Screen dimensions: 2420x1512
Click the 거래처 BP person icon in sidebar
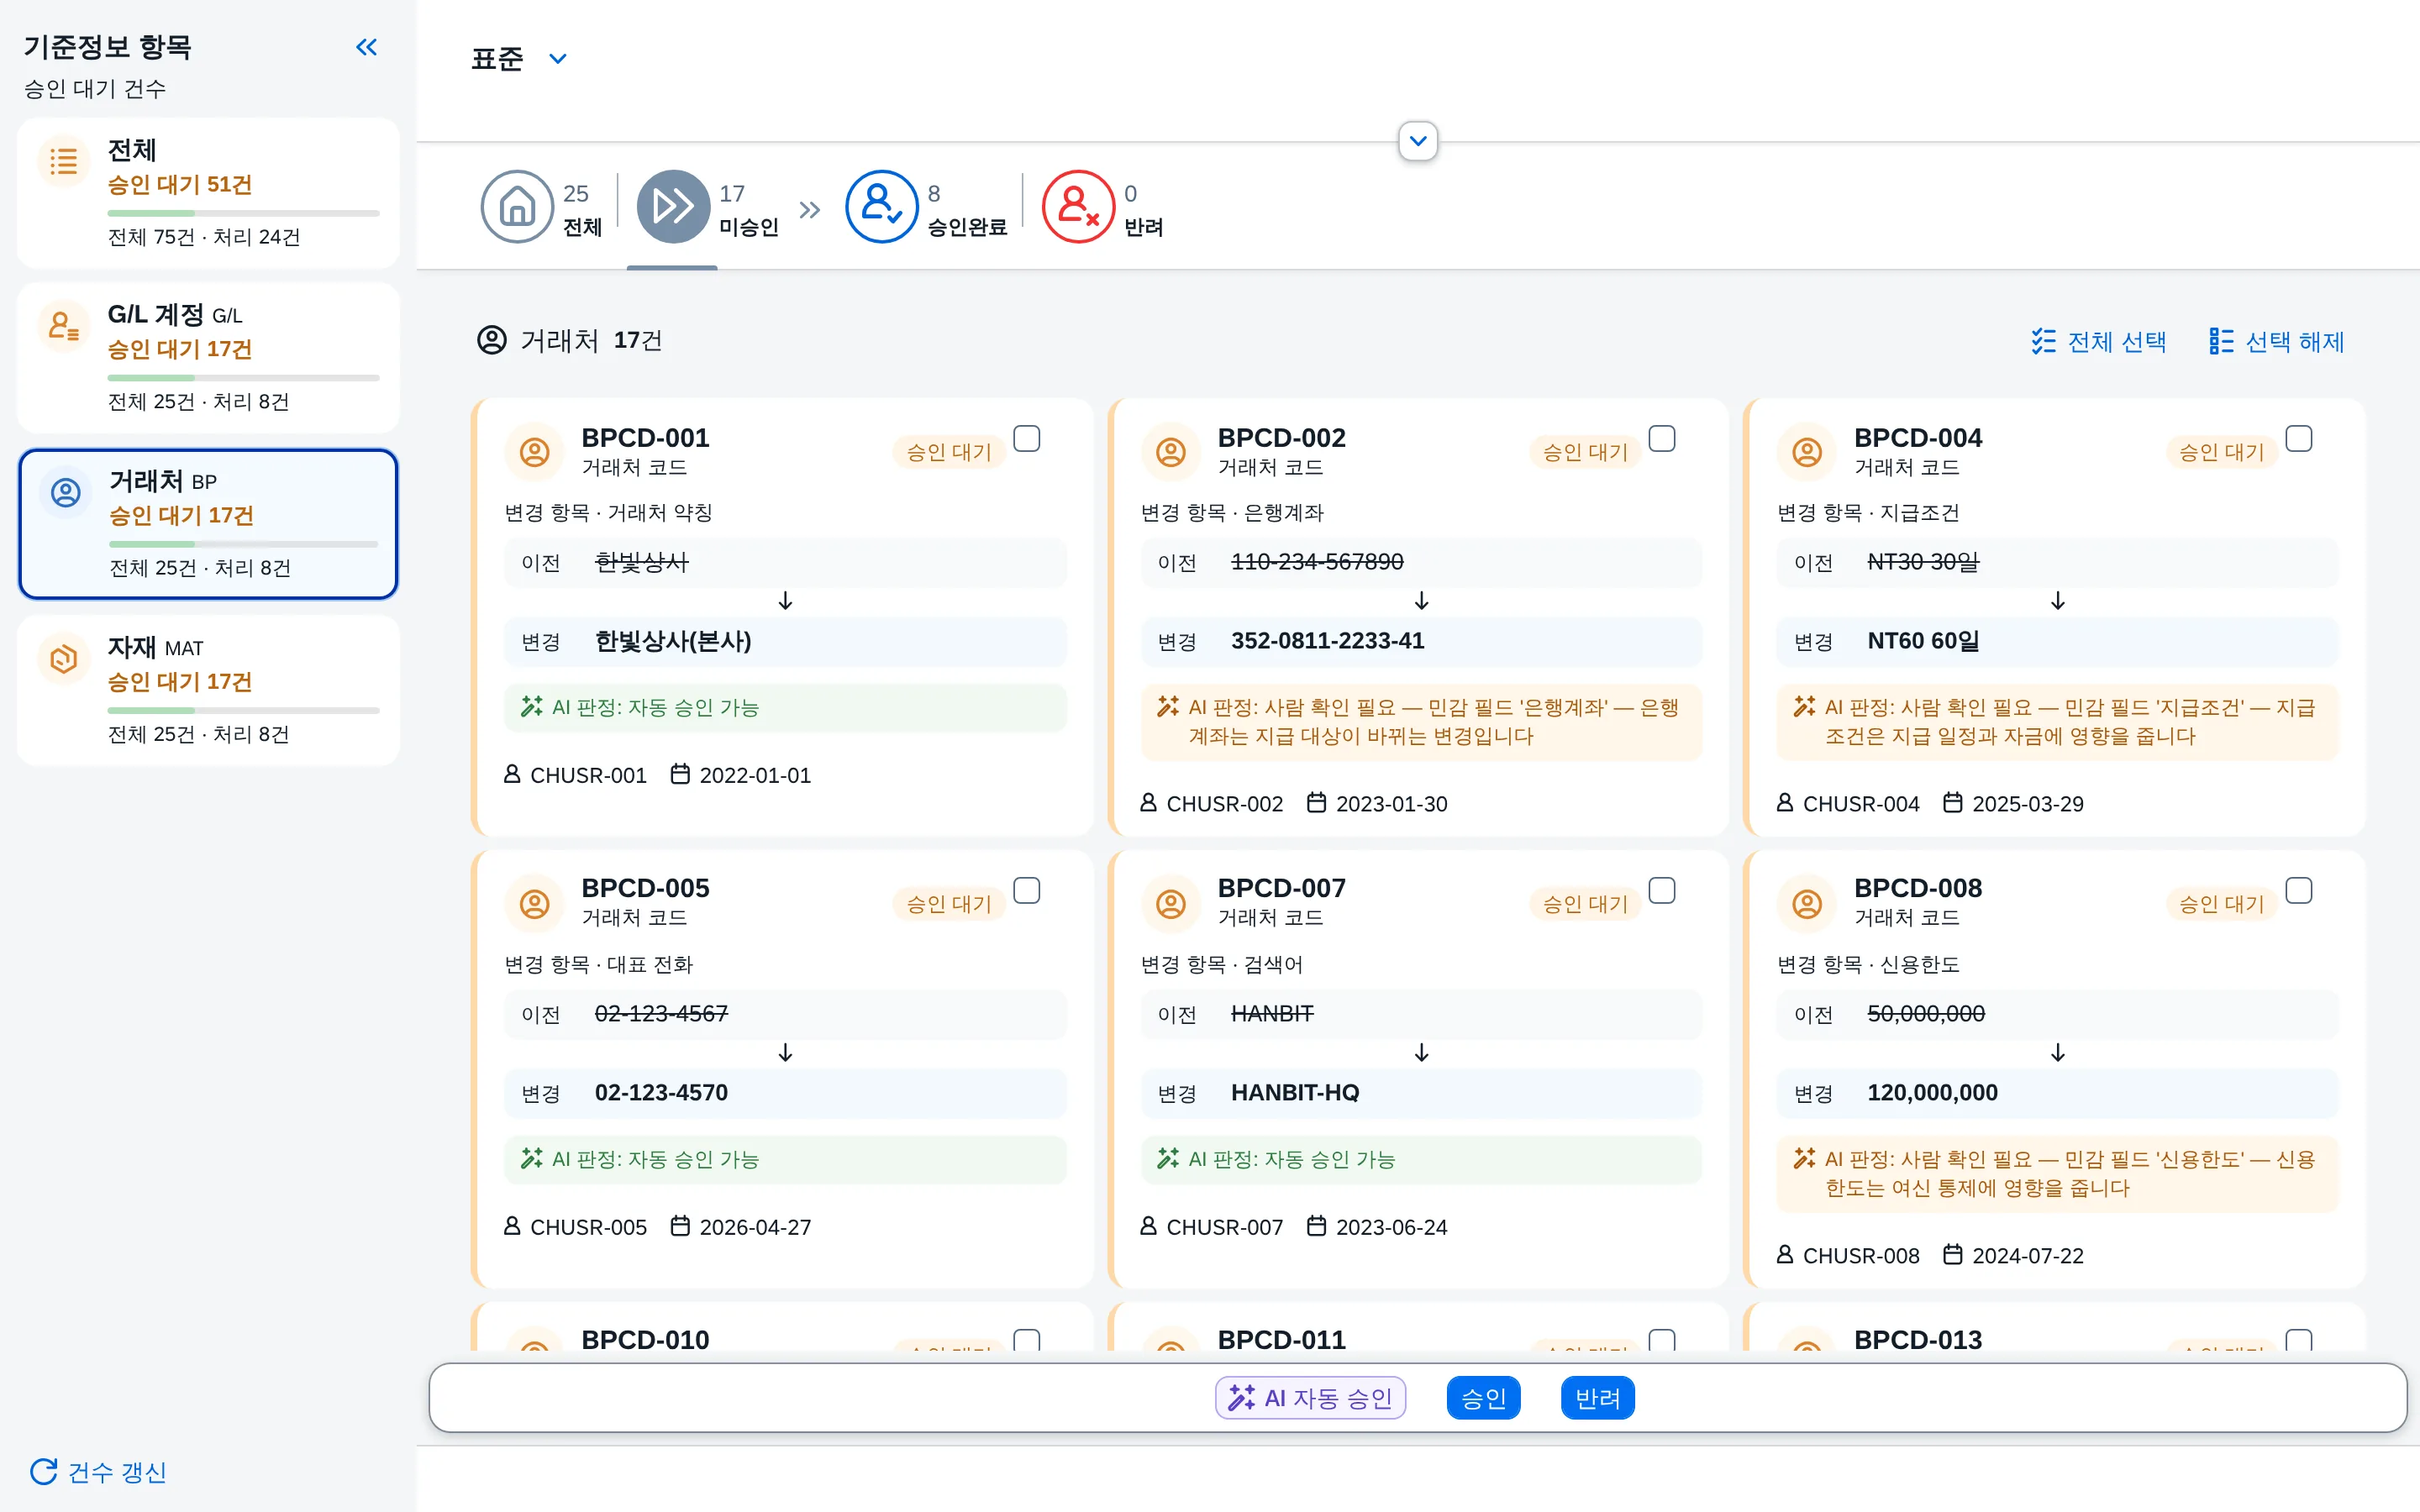click(66, 492)
